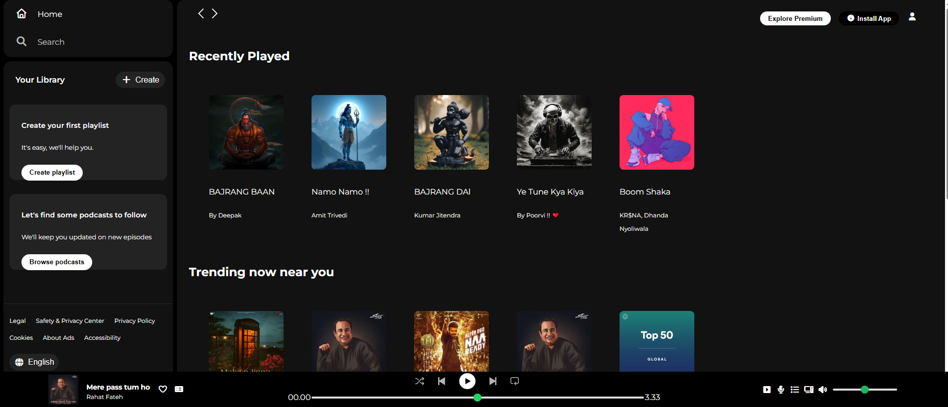Click the Naa Ready trending cover
948x407 pixels.
point(452,341)
